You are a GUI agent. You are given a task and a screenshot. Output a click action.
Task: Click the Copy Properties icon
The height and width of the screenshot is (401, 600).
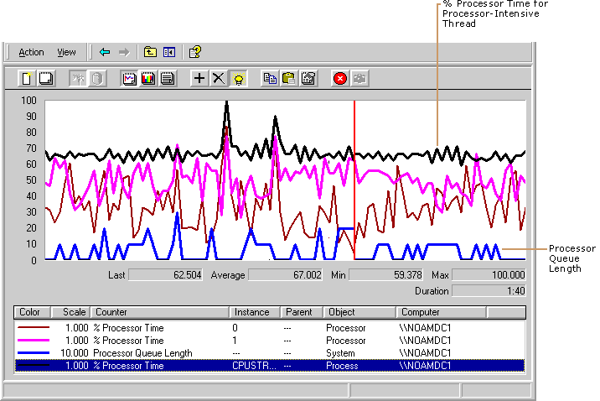click(270, 79)
